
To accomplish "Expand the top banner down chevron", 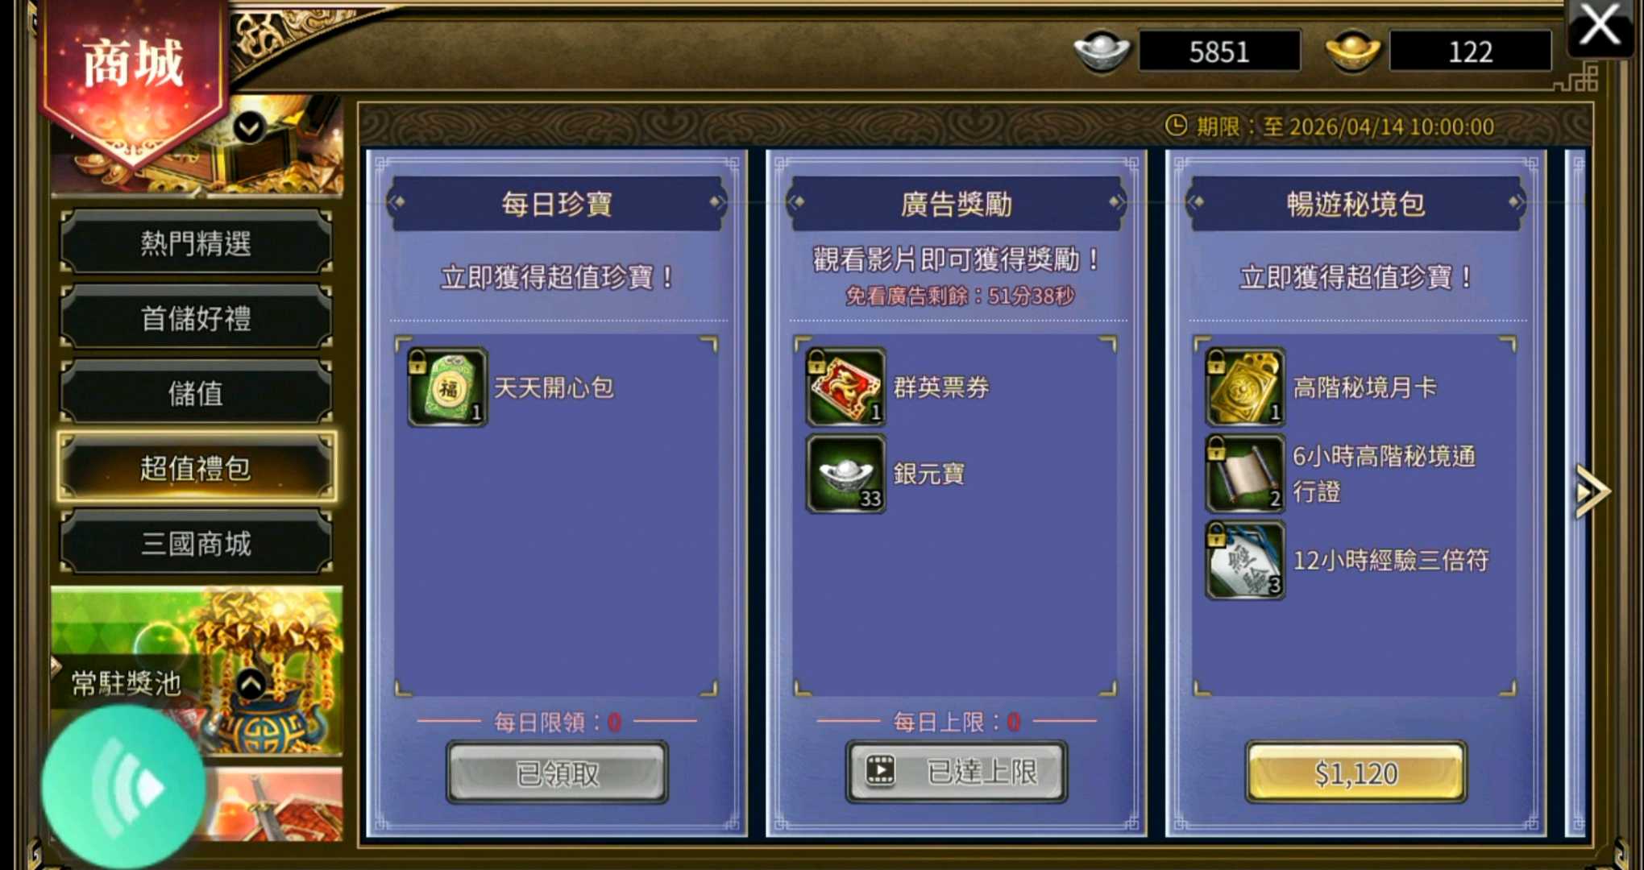I will click(250, 127).
